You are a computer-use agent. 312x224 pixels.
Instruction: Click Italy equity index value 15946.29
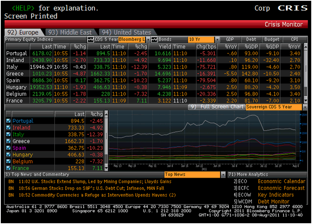[41, 67]
